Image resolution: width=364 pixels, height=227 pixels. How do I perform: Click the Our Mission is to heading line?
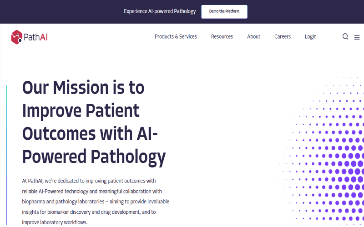tap(83, 88)
